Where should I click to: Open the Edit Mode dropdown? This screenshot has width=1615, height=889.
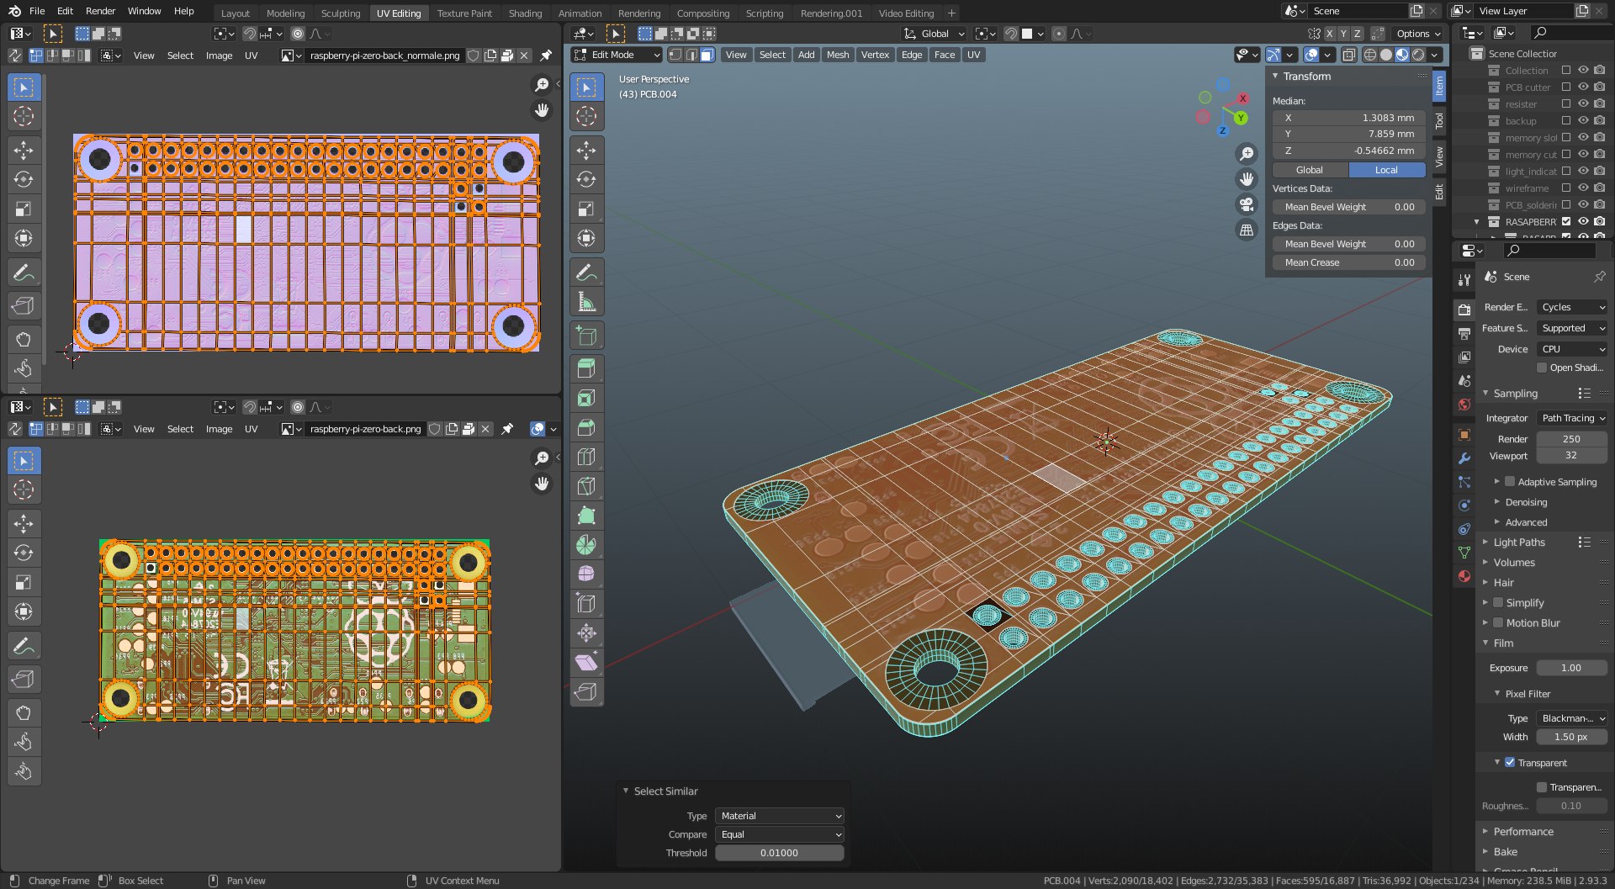coord(617,55)
